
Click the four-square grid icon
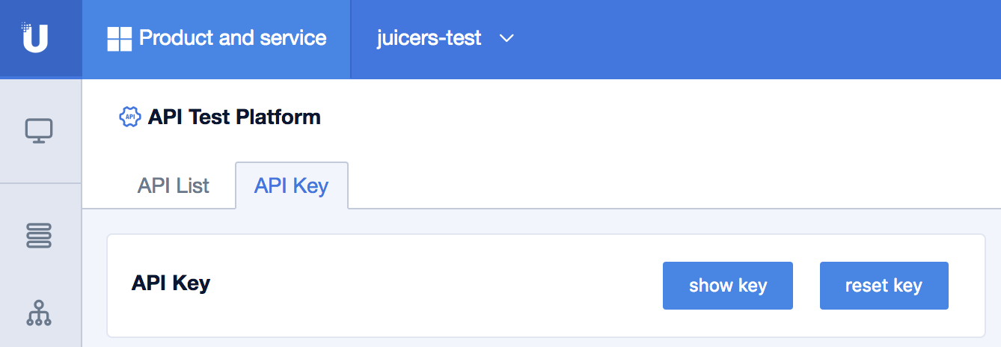[120, 39]
